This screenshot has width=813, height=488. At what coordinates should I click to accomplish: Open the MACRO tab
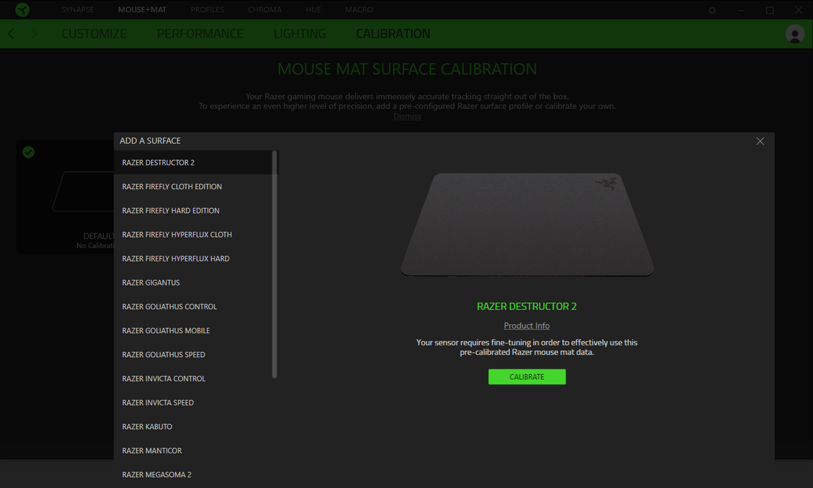pyautogui.click(x=359, y=9)
